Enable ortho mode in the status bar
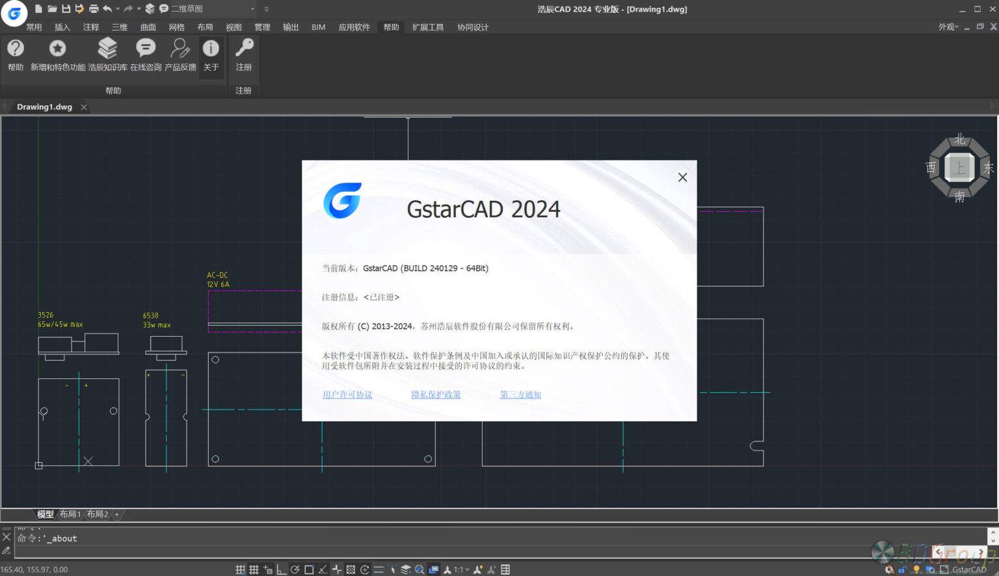This screenshot has width=999, height=576. click(x=281, y=569)
